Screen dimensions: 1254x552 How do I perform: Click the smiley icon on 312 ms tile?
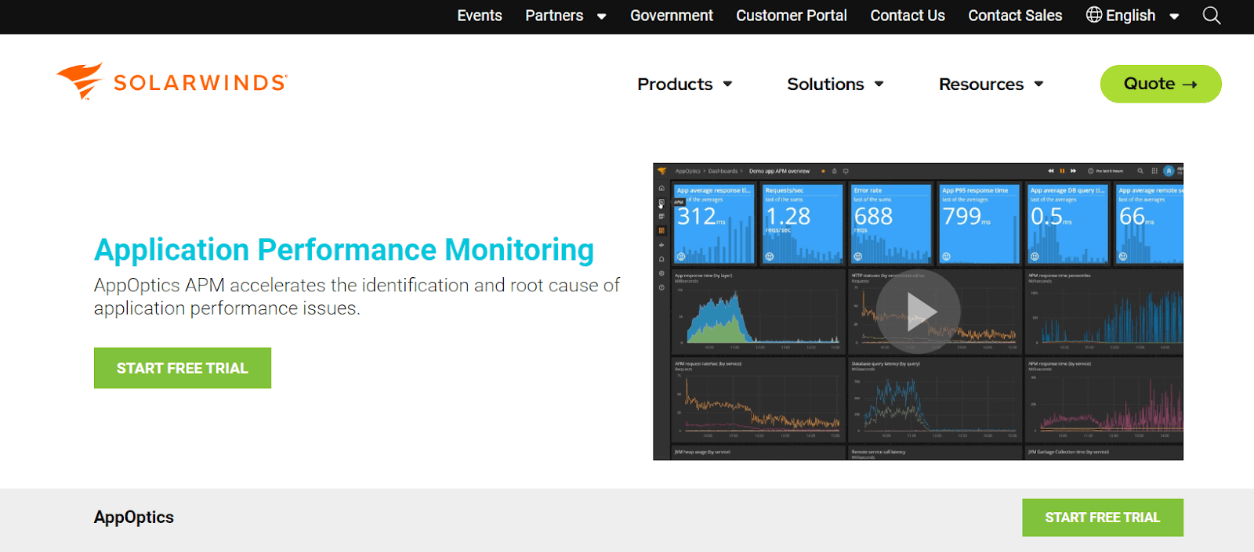[x=681, y=257]
